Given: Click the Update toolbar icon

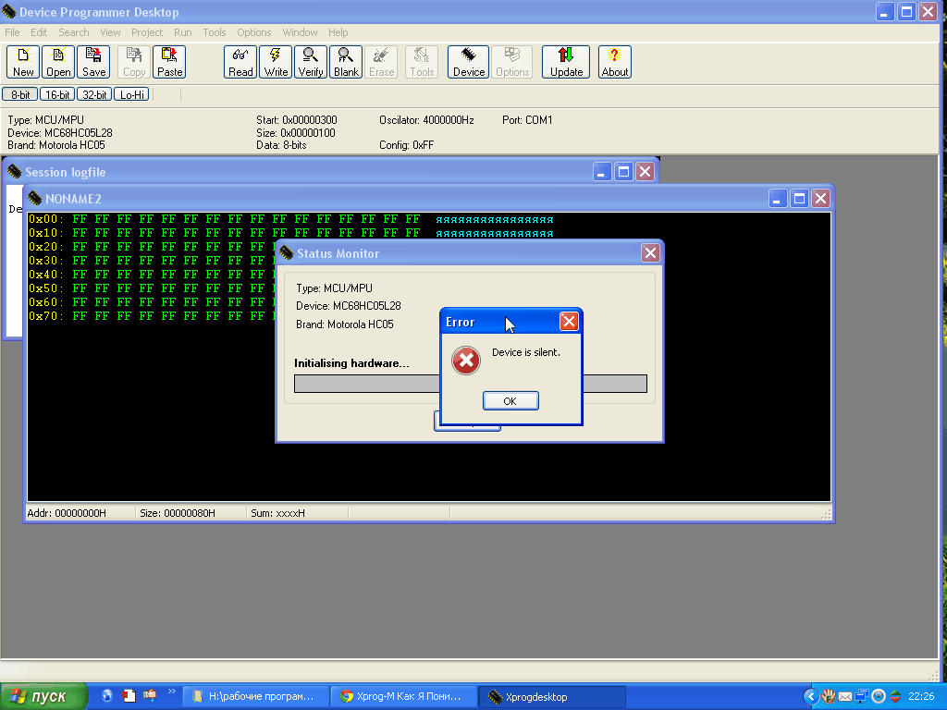Looking at the screenshot, I should tap(566, 62).
